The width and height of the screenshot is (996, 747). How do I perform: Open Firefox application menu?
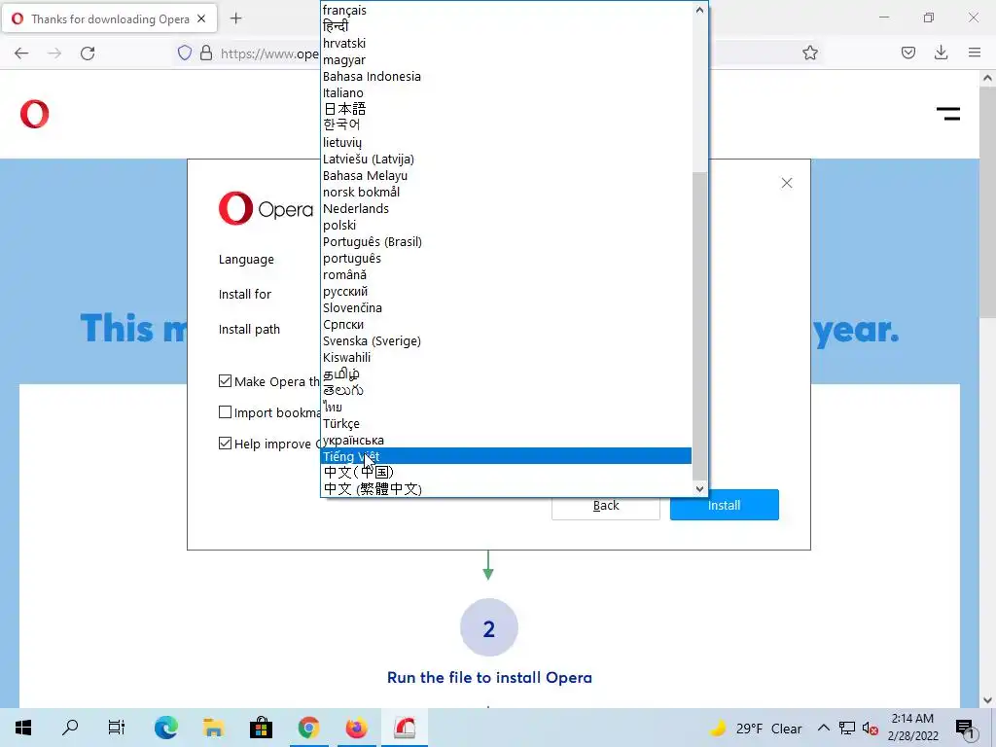[975, 53]
